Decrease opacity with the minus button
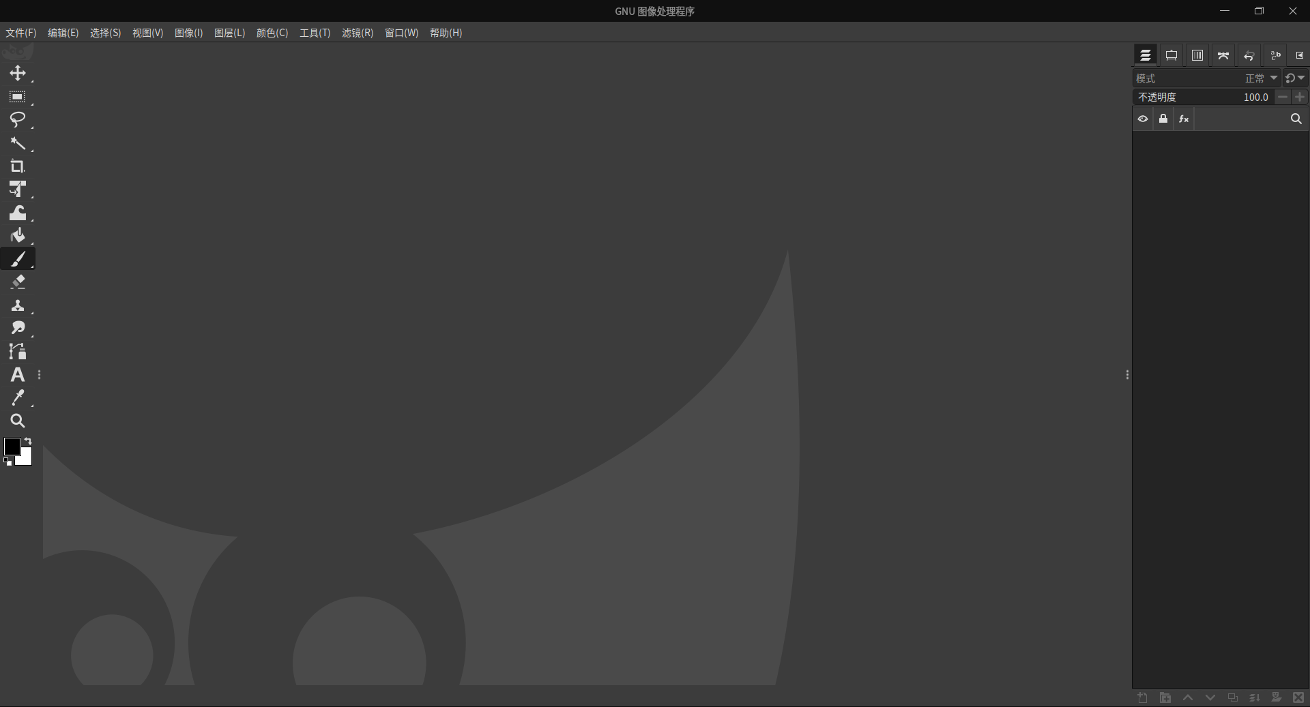Image resolution: width=1310 pixels, height=707 pixels. 1283,97
